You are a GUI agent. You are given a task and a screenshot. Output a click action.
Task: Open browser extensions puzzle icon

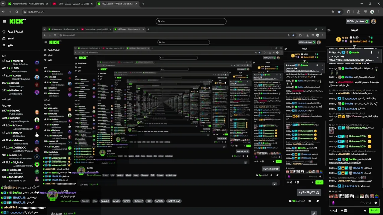point(349,12)
